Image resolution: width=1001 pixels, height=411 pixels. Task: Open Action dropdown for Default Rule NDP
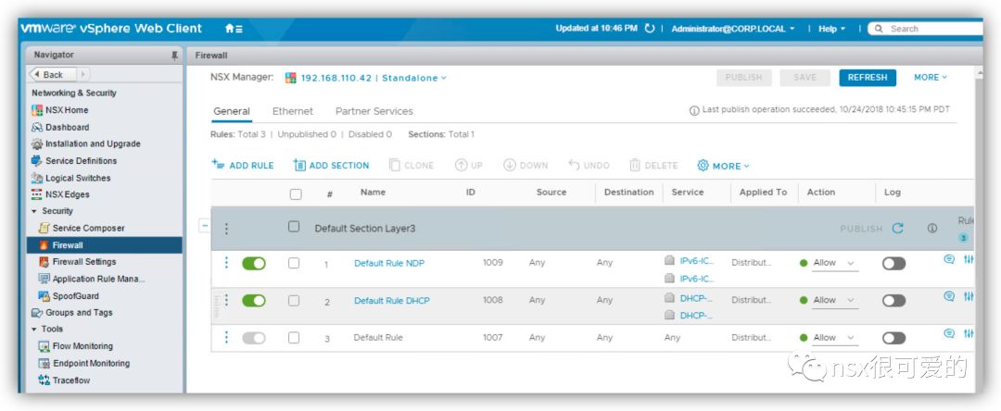[x=834, y=263]
